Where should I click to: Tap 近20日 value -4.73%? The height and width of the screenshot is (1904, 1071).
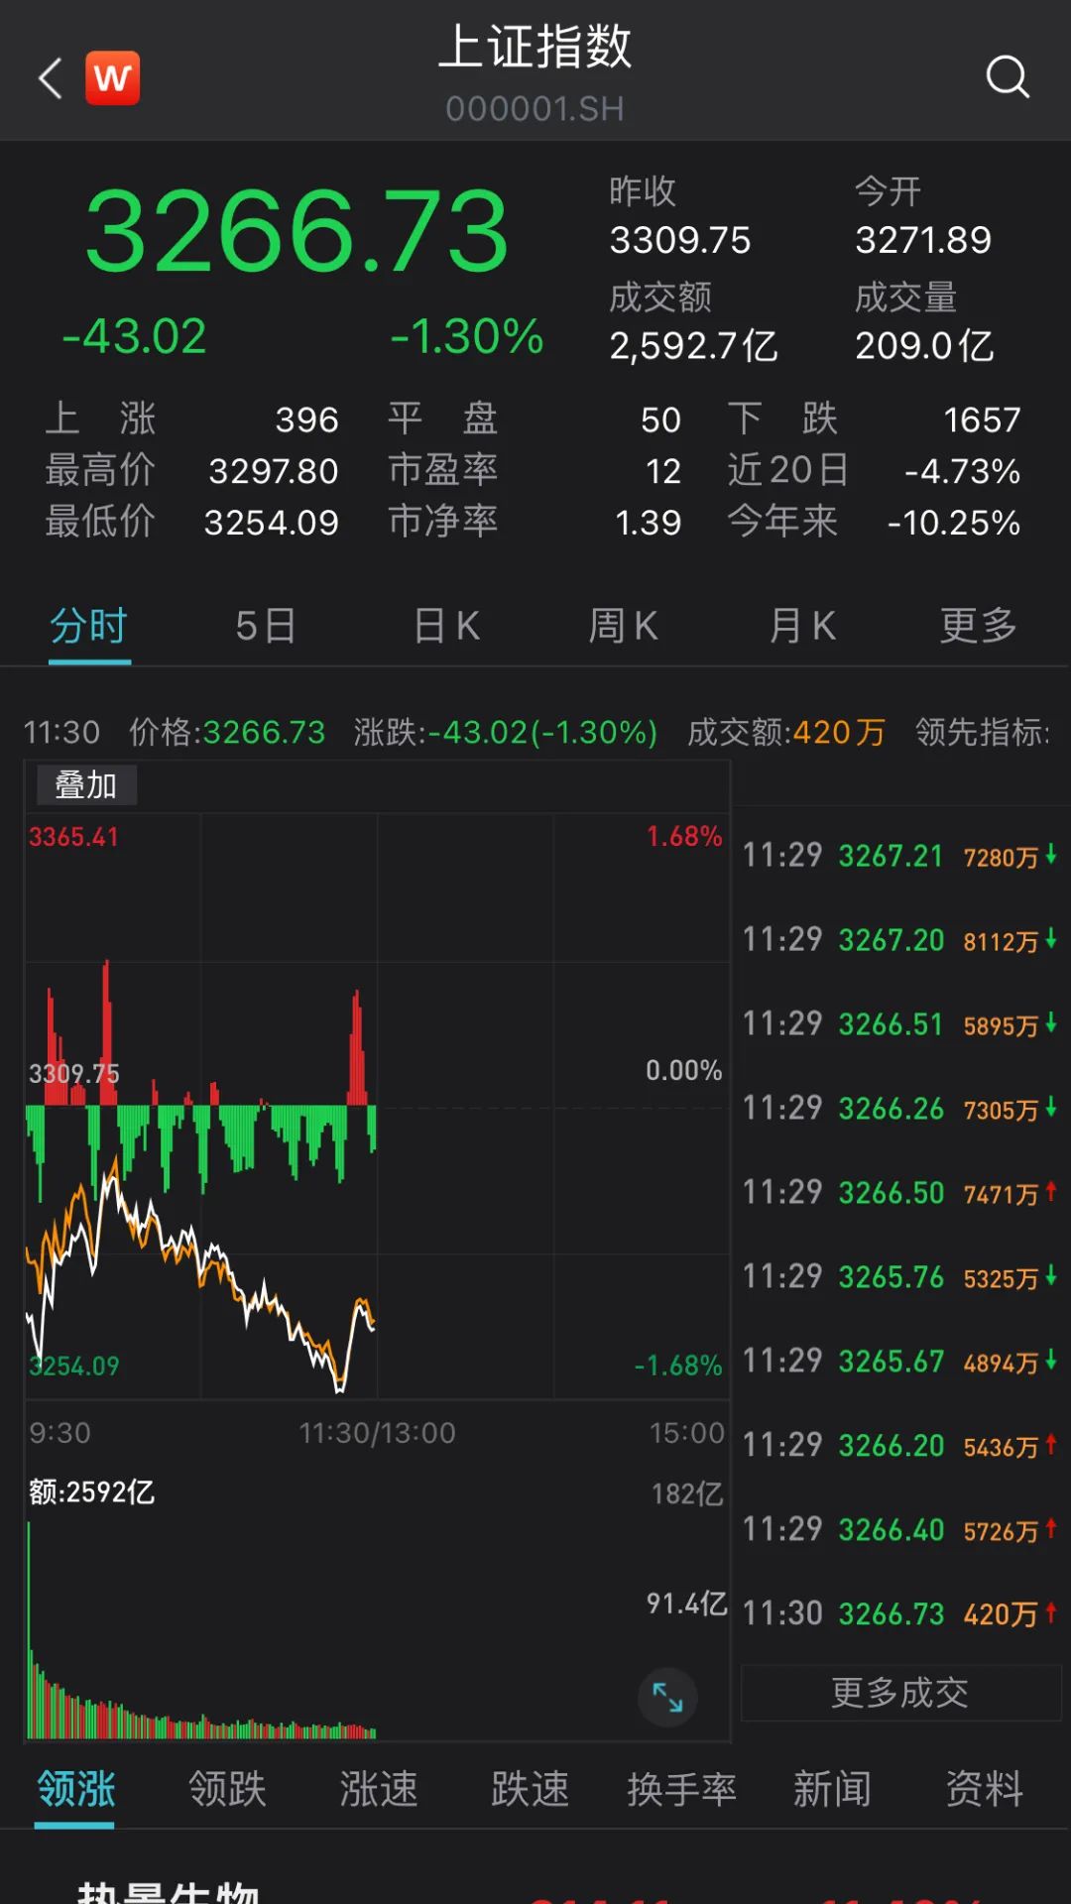point(962,471)
